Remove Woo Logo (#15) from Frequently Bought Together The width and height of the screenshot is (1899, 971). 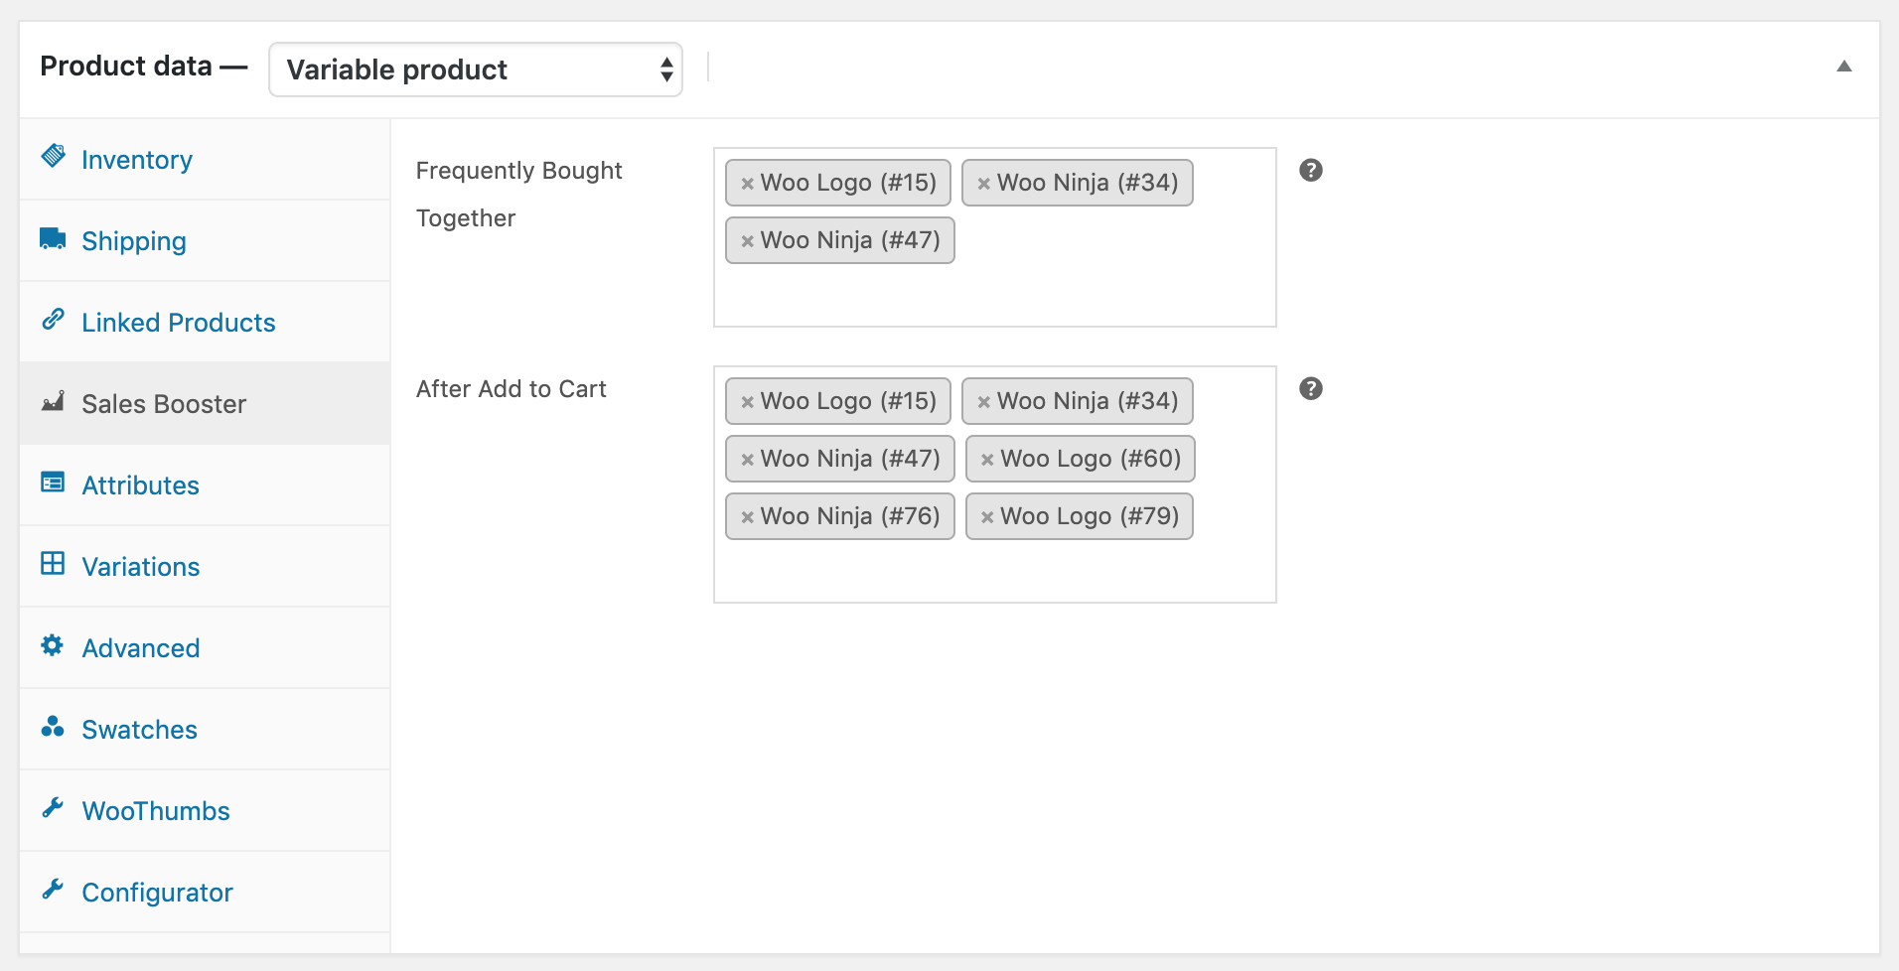pyautogui.click(x=748, y=182)
